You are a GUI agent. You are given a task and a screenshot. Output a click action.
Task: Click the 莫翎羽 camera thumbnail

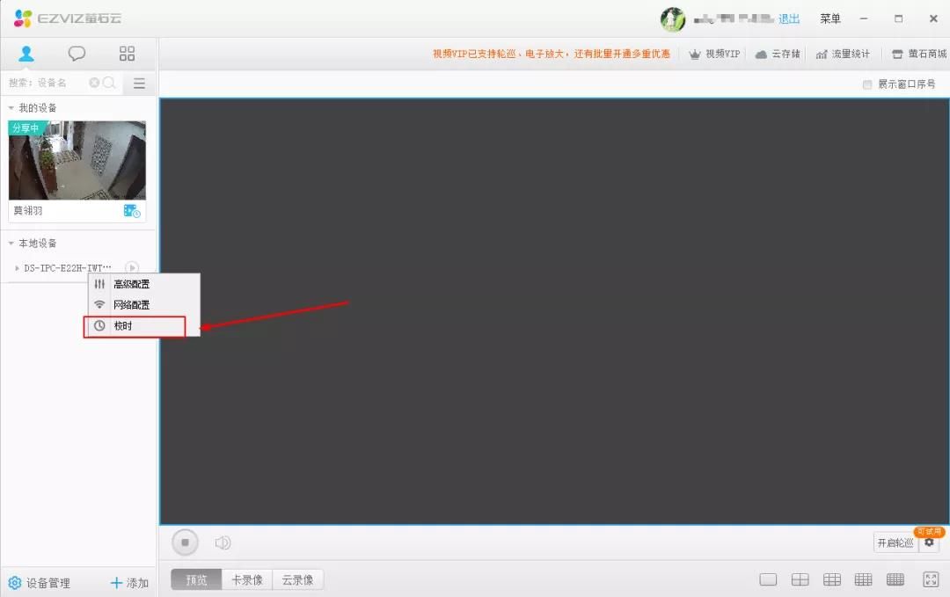click(77, 161)
